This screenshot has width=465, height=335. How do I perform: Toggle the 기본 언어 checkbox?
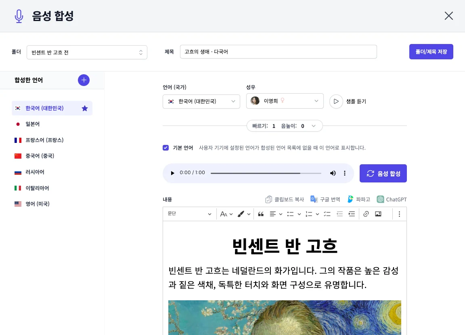(x=165, y=148)
